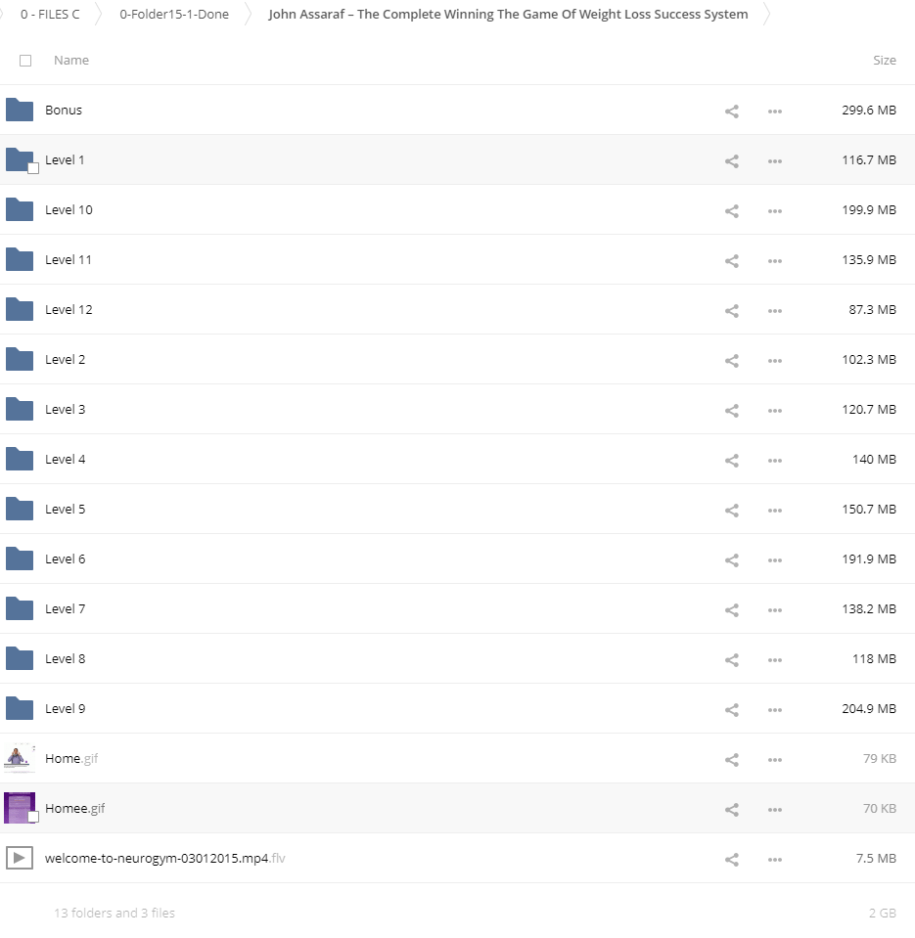Share the Home.gif file
915x938 pixels.
pos(731,759)
